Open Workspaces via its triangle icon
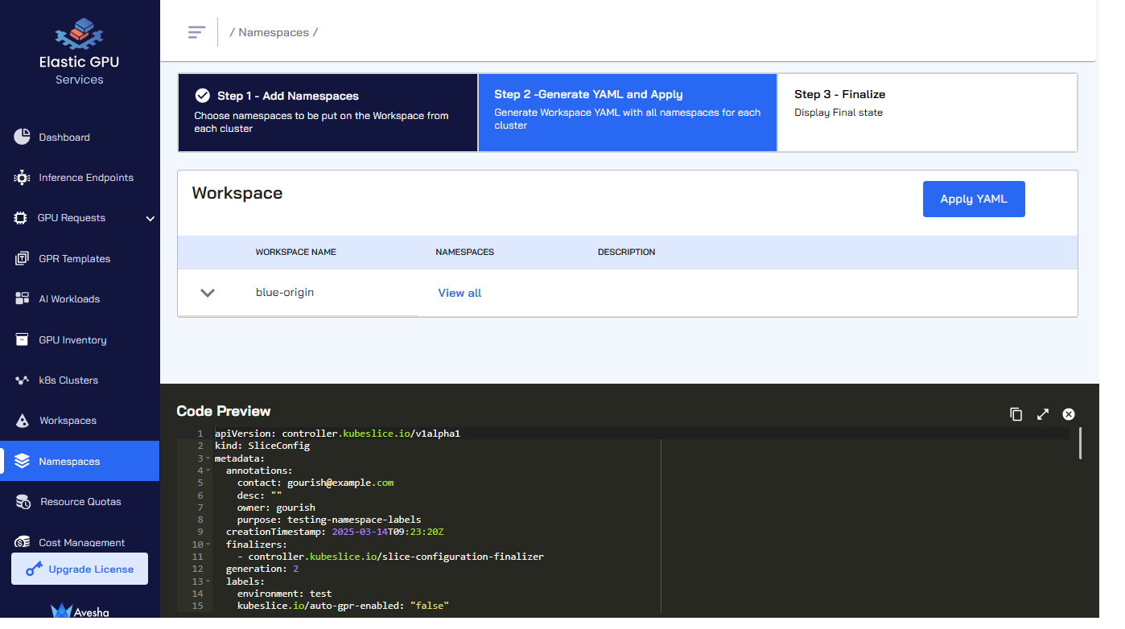Viewport: 1125px width, 629px height. 23,421
